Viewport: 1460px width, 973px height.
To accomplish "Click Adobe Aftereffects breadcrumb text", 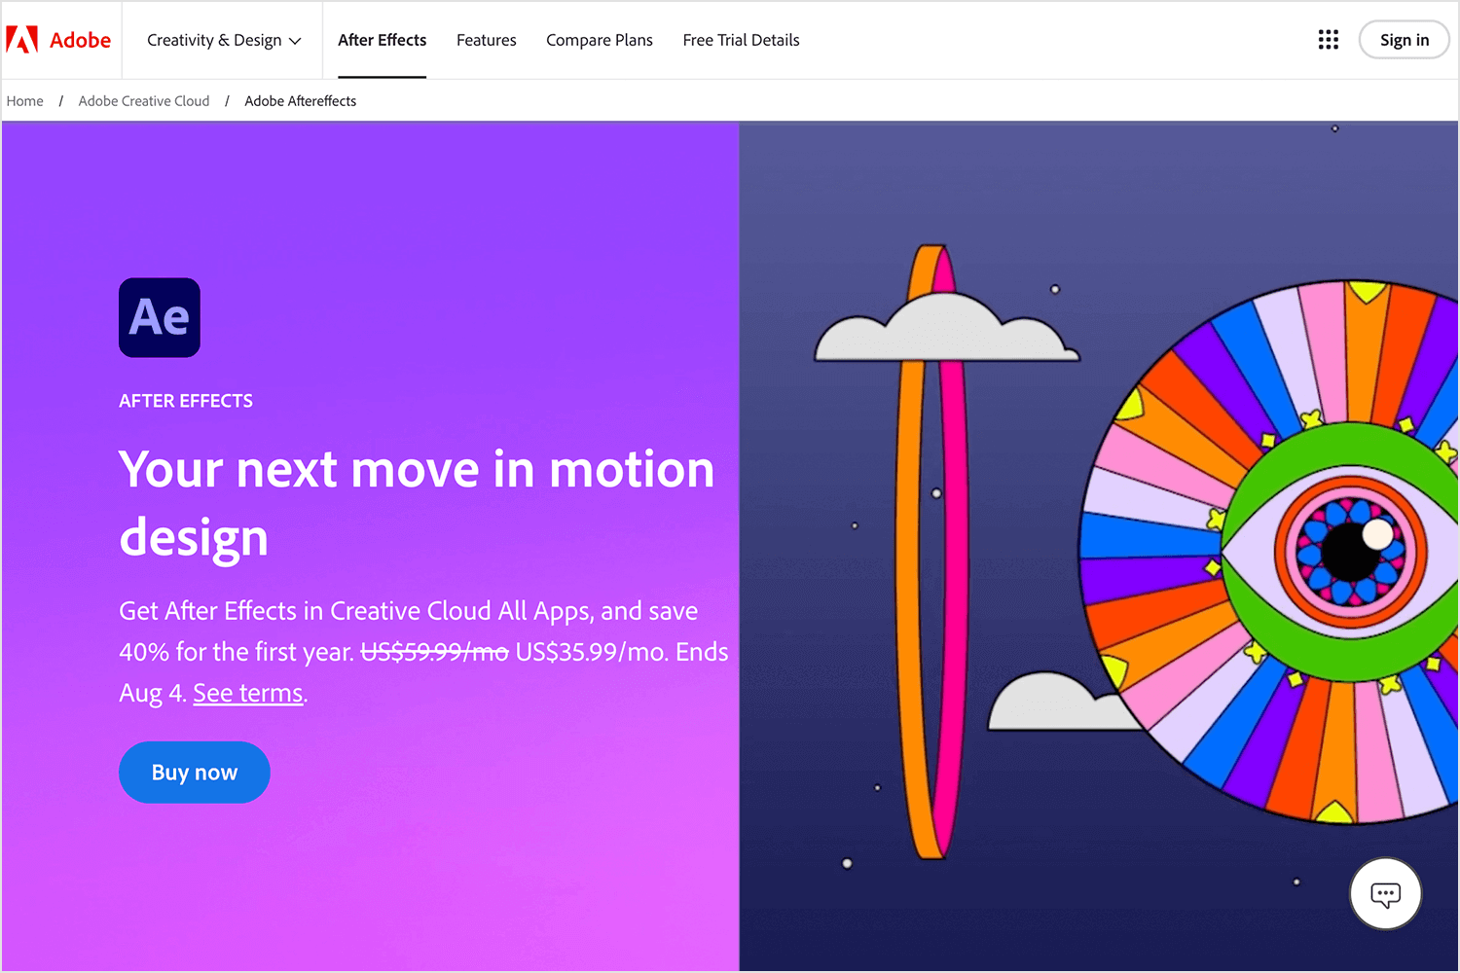I will click(301, 101).
